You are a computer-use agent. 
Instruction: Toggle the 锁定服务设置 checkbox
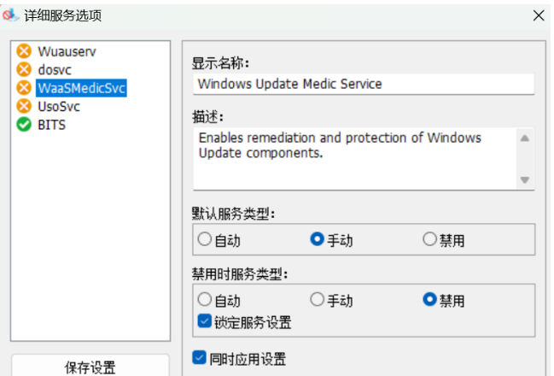pos(205,322)
